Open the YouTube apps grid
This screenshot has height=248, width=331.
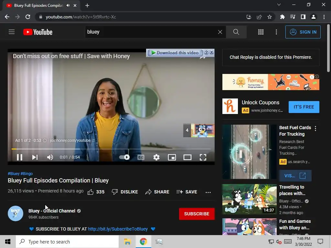click(261, 32)
